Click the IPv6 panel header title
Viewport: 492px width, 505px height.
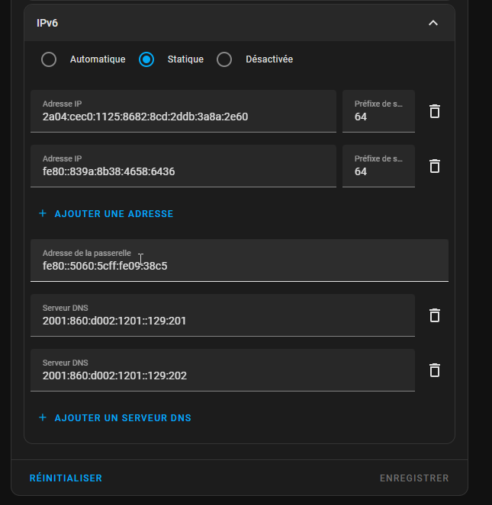47,23
